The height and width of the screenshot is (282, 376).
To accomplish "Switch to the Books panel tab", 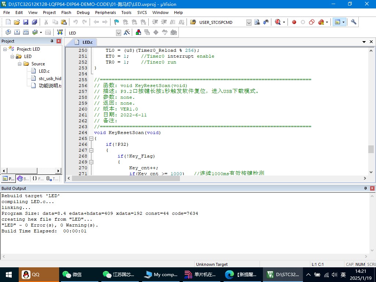I will 23,178.
